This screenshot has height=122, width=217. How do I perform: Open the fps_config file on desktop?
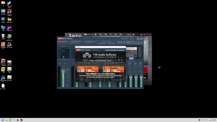pos(3,86)
